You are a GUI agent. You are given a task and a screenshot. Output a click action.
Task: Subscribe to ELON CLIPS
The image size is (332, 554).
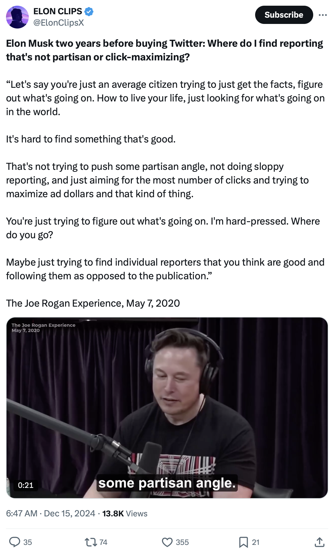(x=284, y=15)
